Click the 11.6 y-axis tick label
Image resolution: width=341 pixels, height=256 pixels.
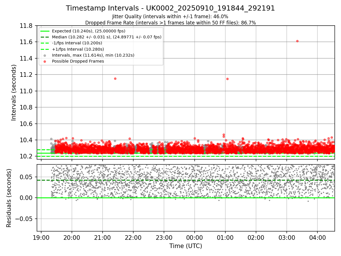27,42
